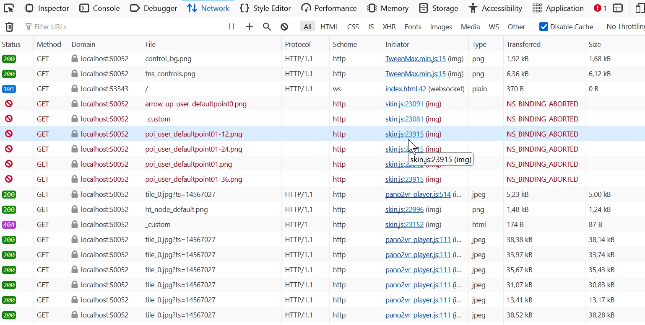Viewport: 645px width, 325px height.
Task: Select poi_user_defaultpoint01.png request
Action: pos(322,164)
